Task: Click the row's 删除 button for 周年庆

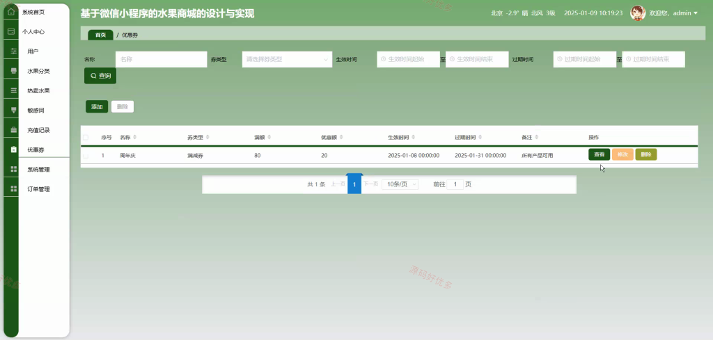Action: [646, 154]
